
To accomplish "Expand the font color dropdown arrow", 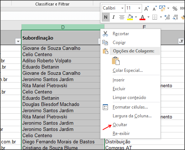I will (148, 17).
